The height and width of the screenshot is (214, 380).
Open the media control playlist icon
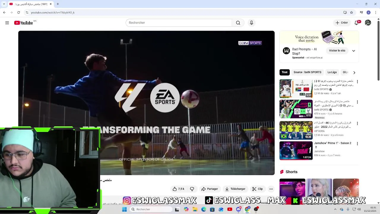coord(361,12)
